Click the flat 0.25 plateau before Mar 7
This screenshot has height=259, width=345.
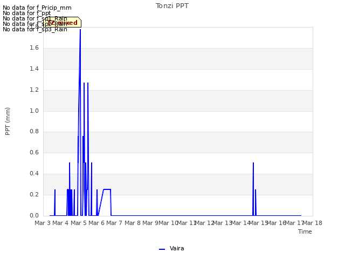click(x=107, y=189)
